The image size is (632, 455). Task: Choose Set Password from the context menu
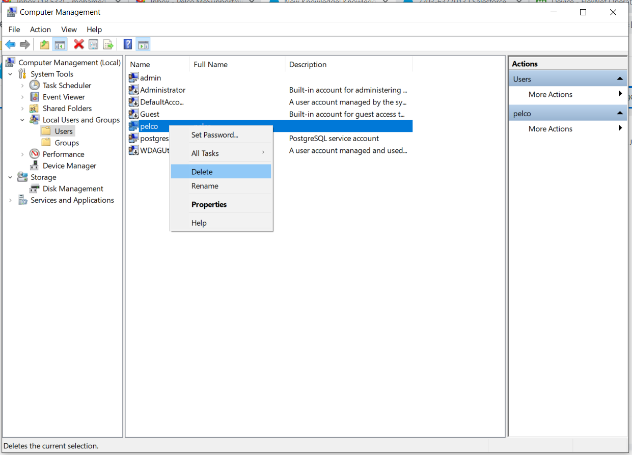coord(214,135)
